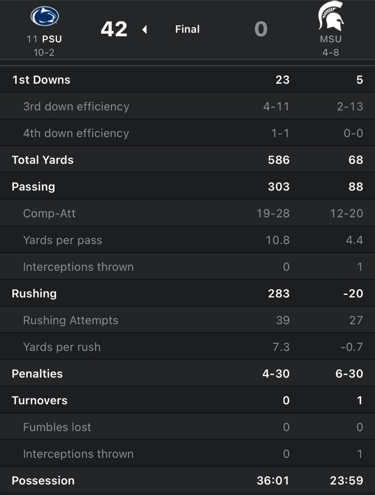375x495 pixels.
Task: Tap the Penn State Nittany Lions logo
Action: [45, 16]
